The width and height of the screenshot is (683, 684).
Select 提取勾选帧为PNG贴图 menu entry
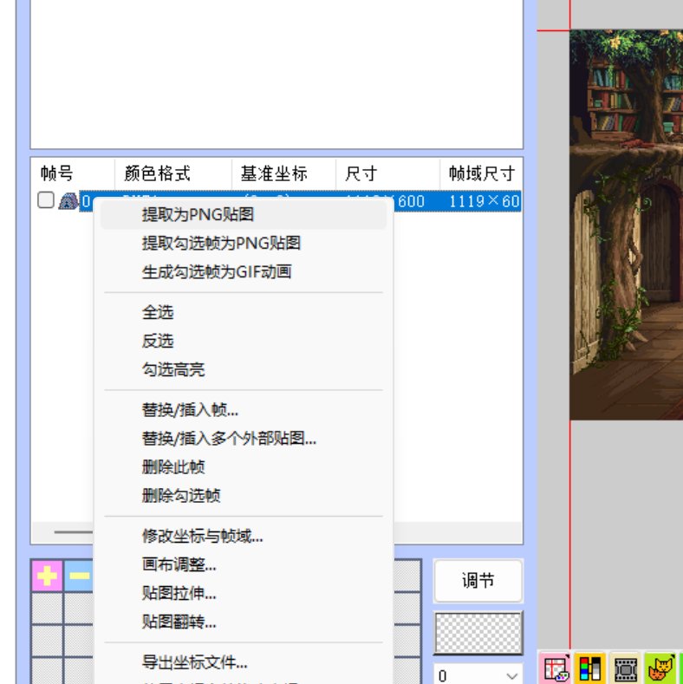(221, 244)
